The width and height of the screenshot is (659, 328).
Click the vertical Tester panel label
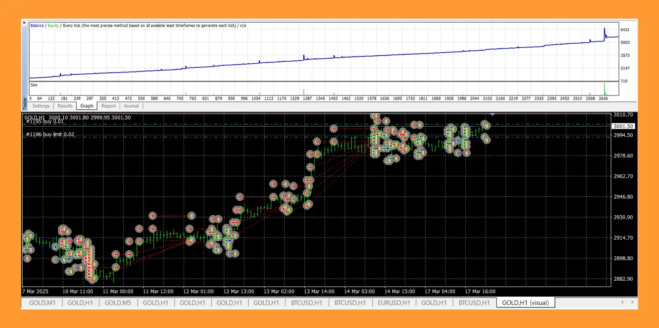(25, 103)
